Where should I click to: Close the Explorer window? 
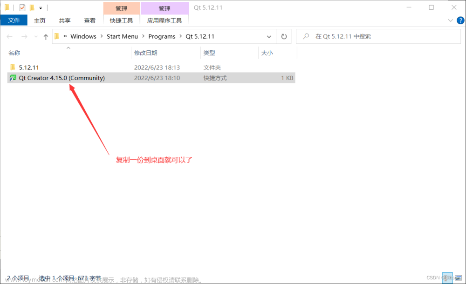click(454, 7)
